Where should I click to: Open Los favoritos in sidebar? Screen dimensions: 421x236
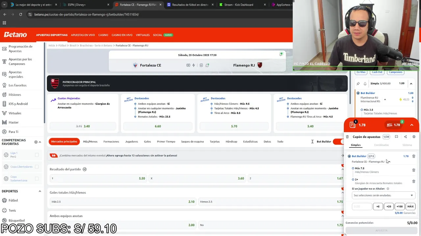(18, 85)
